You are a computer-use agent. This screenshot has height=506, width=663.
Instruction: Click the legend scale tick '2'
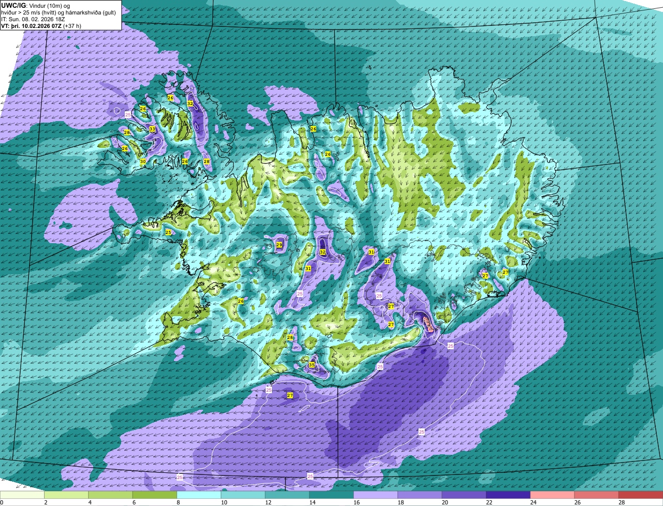(x=46, y=502)
